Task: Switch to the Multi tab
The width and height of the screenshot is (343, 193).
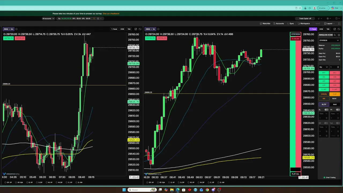Action: click(335, 104)
